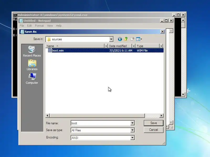This screenshot has height=157, width=210.
Task: Click Notepad vertical scroll up arrow
Action: pos(171,31)
